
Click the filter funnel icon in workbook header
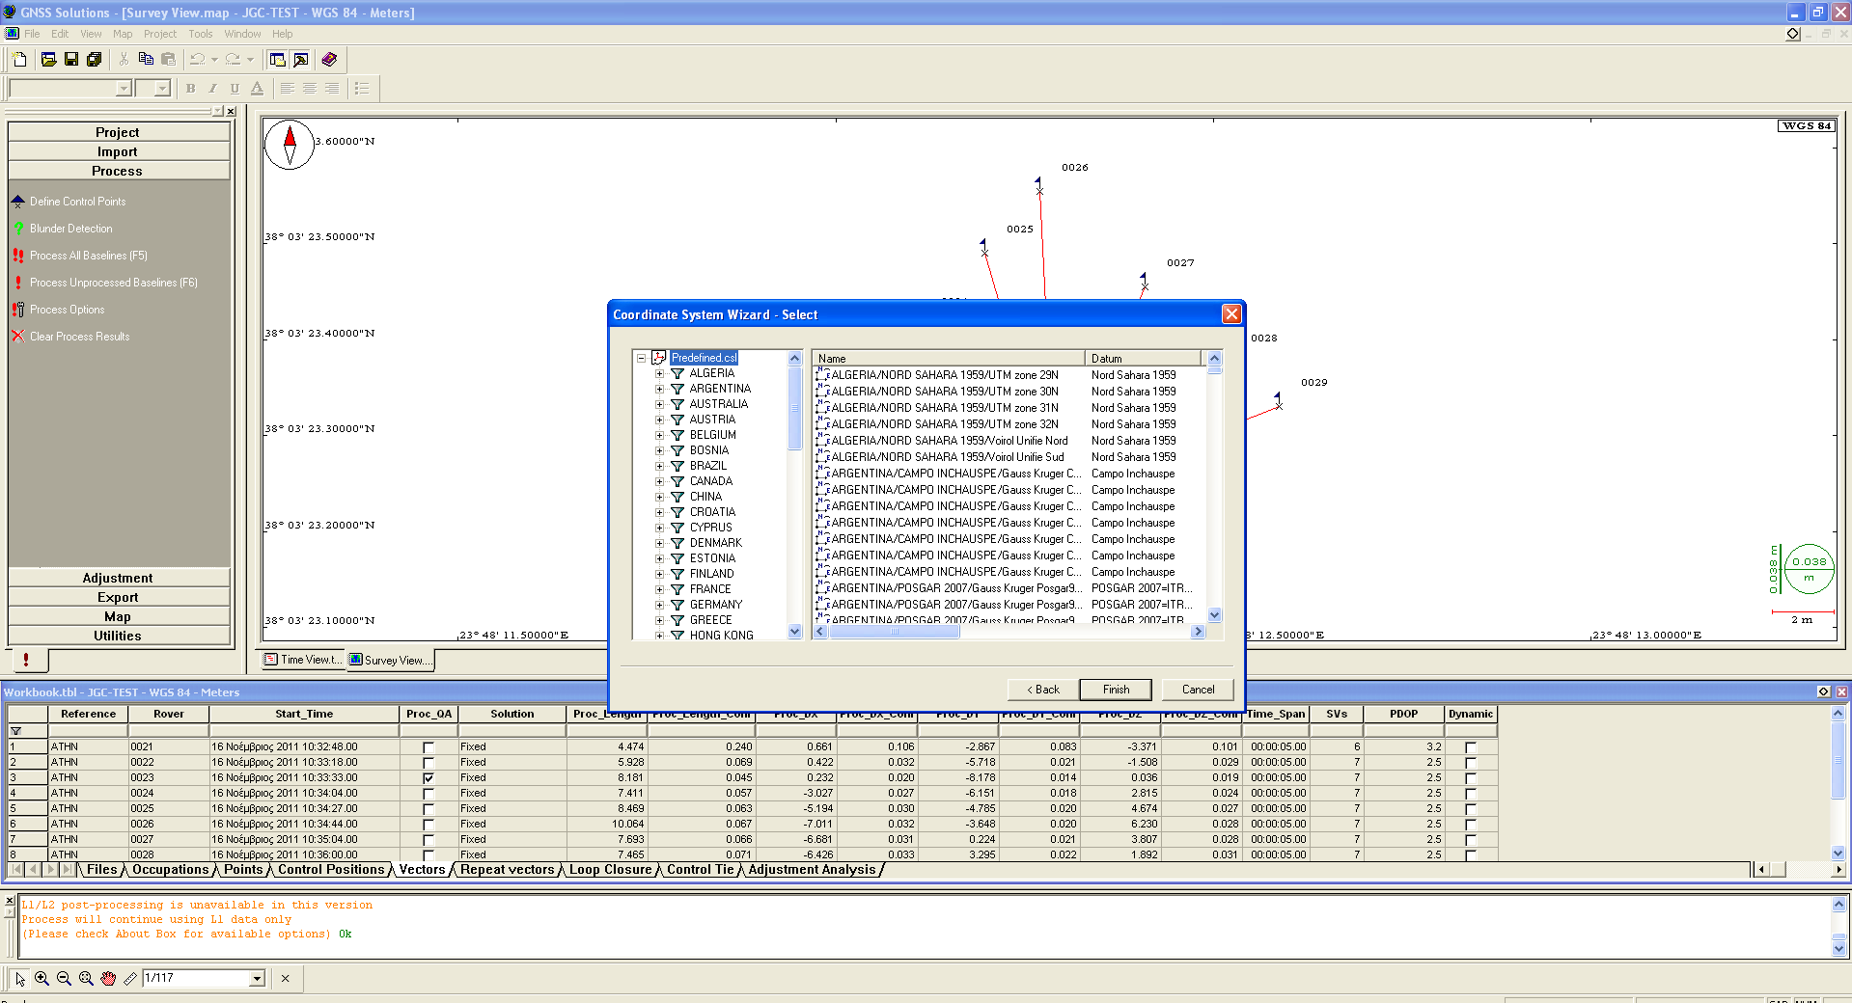15,731
